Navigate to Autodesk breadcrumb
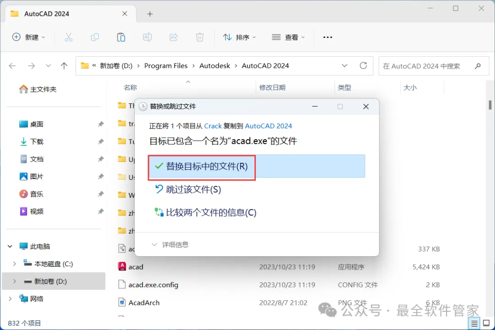 tap(214, 65)
